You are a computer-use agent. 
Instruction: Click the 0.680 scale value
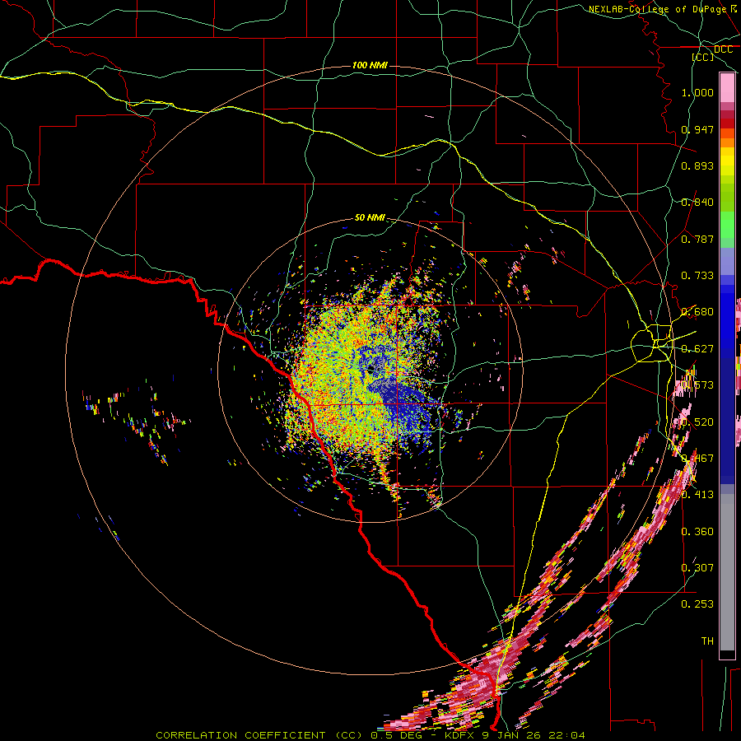(x=697, y=312)
